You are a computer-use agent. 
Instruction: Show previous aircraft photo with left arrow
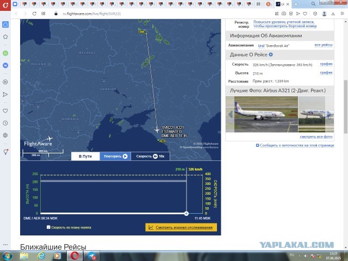point(231,114)
